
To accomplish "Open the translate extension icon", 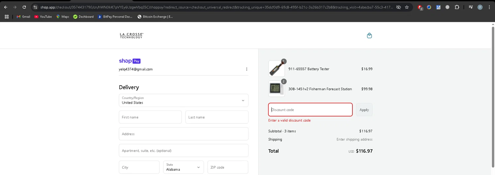I will pyautogui.click(x=438, y=7).
